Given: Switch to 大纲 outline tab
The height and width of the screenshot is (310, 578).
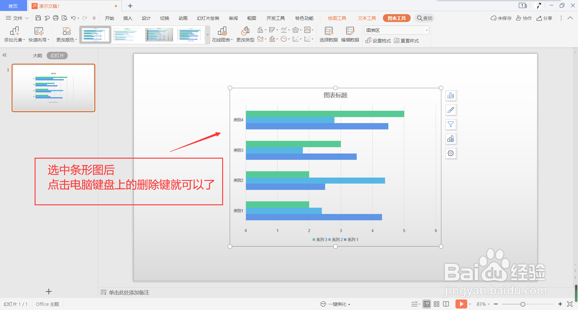Looking at the screenshot, I should tap(37, 55).
